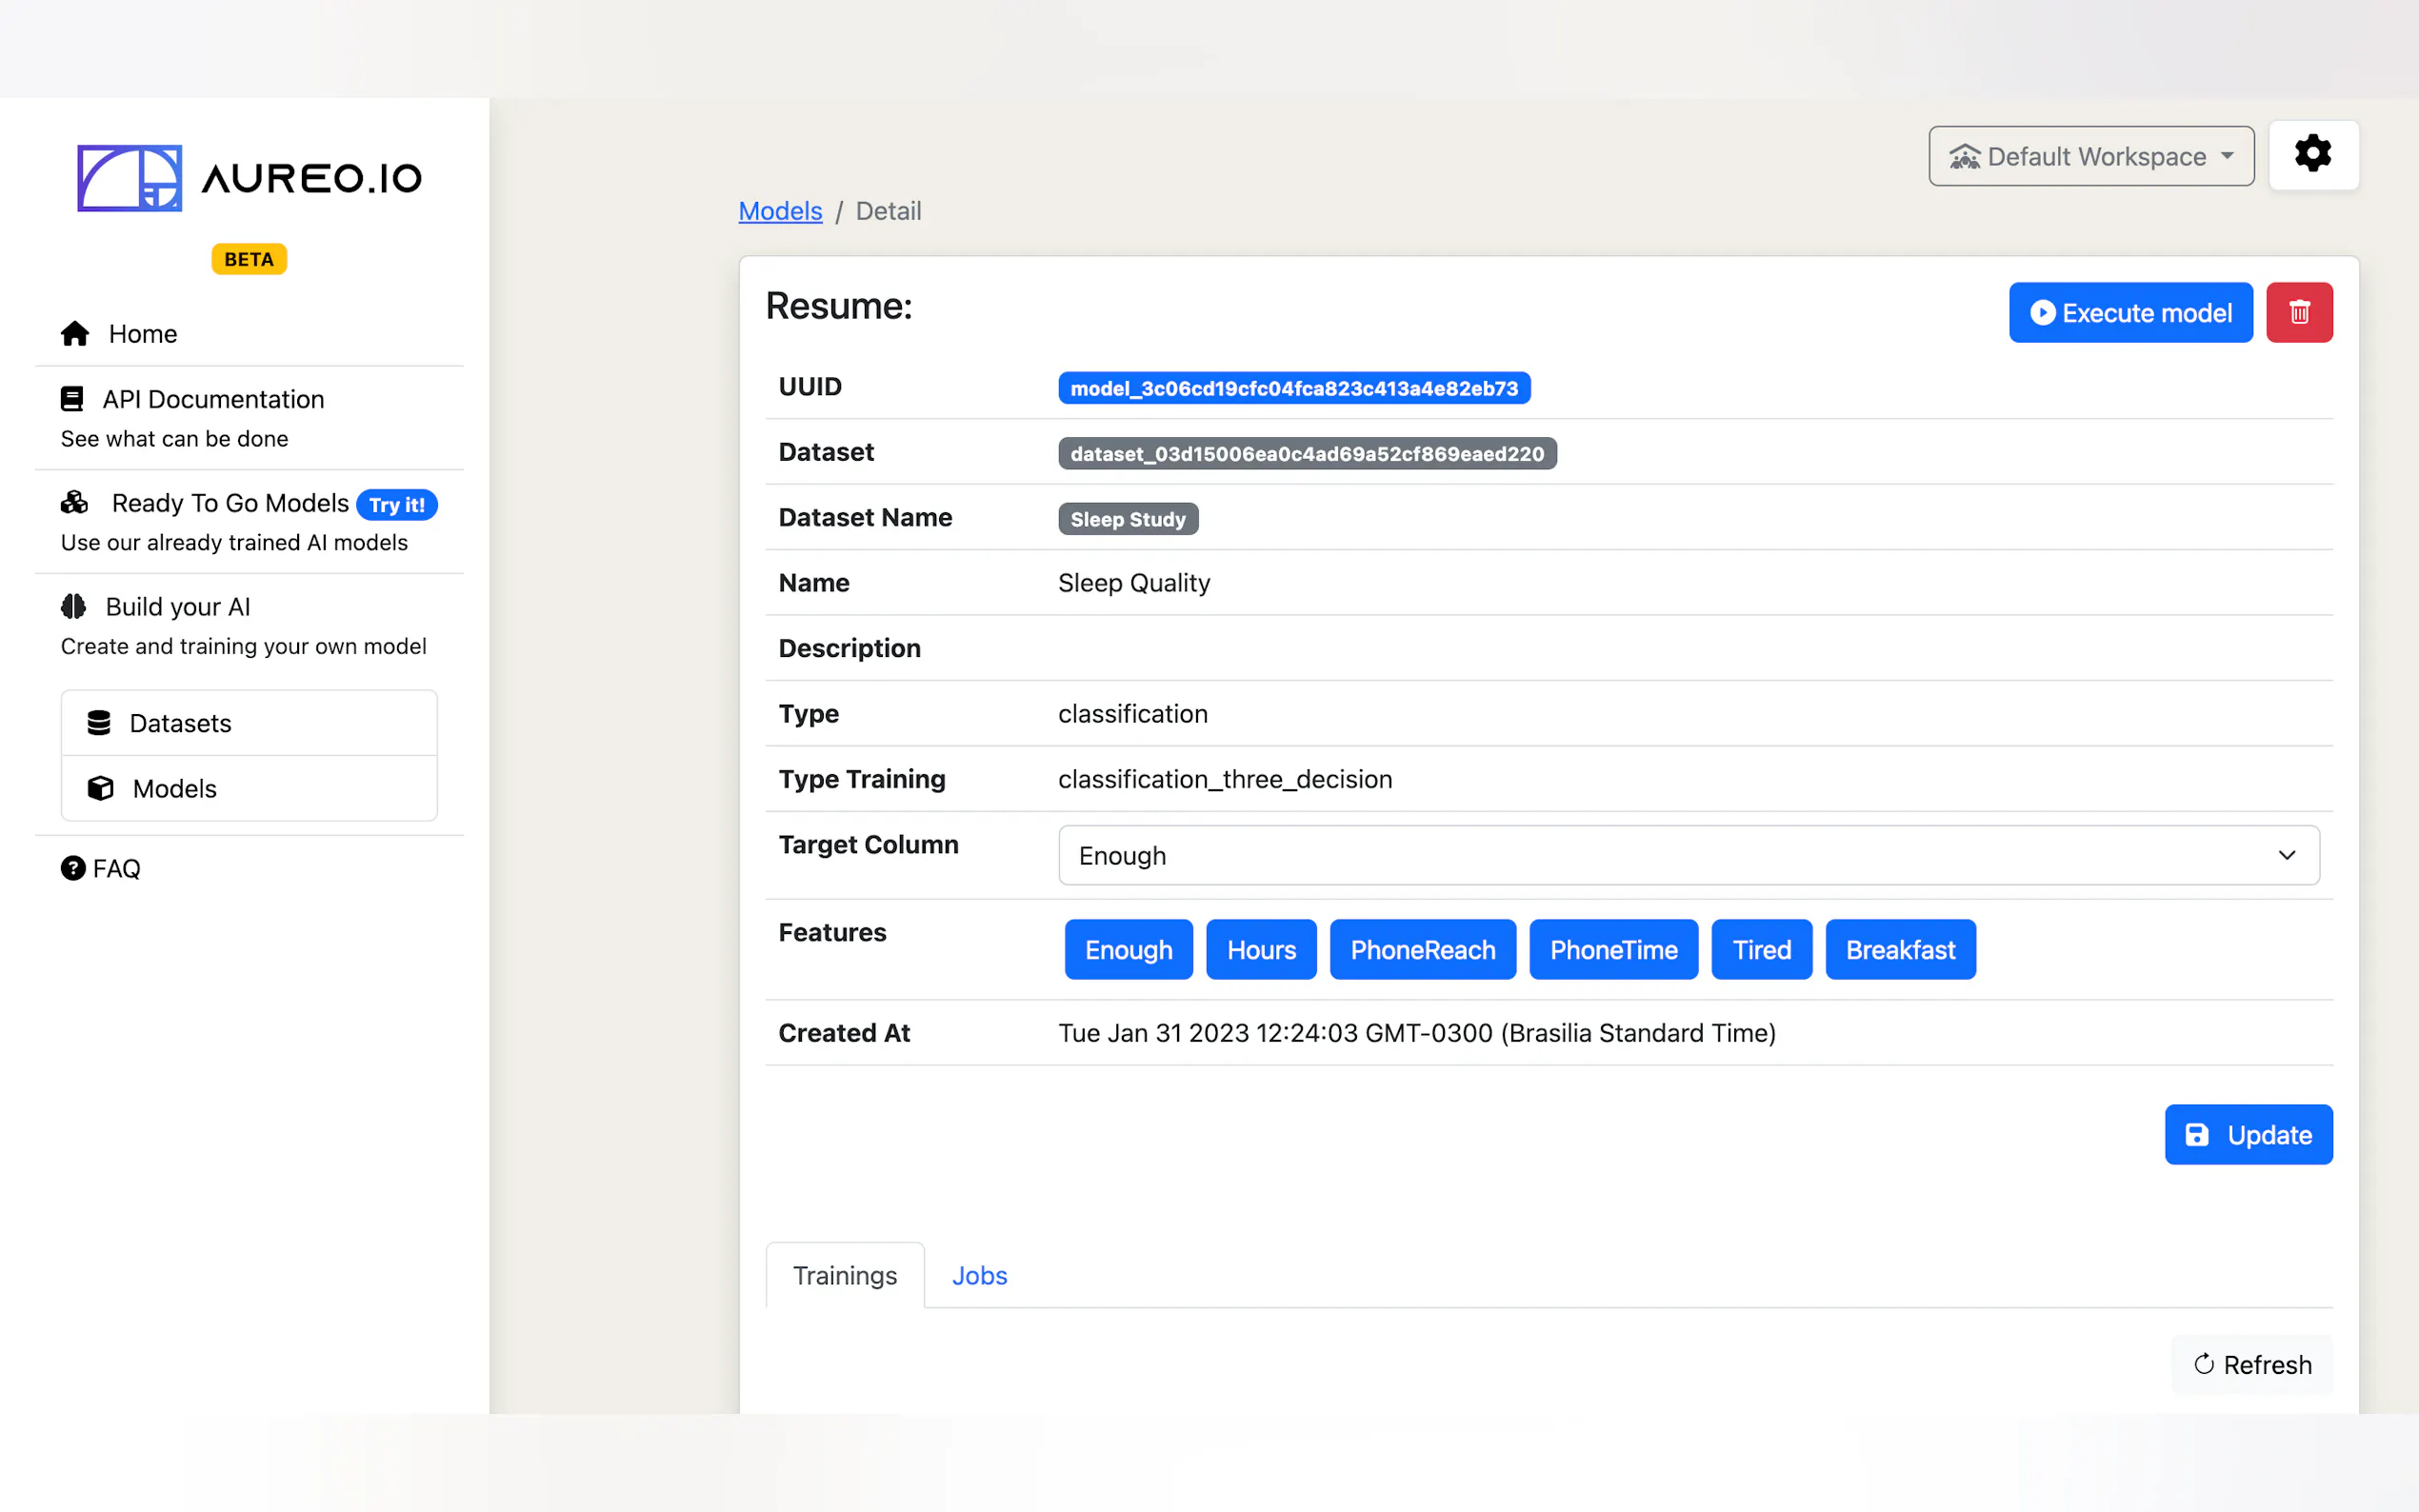Switch to the Jobs tab
The width and height of the screenshot is (2419, 1512).
[x=978, y=1276]
